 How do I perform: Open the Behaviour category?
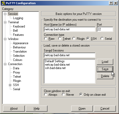point(19,47)
